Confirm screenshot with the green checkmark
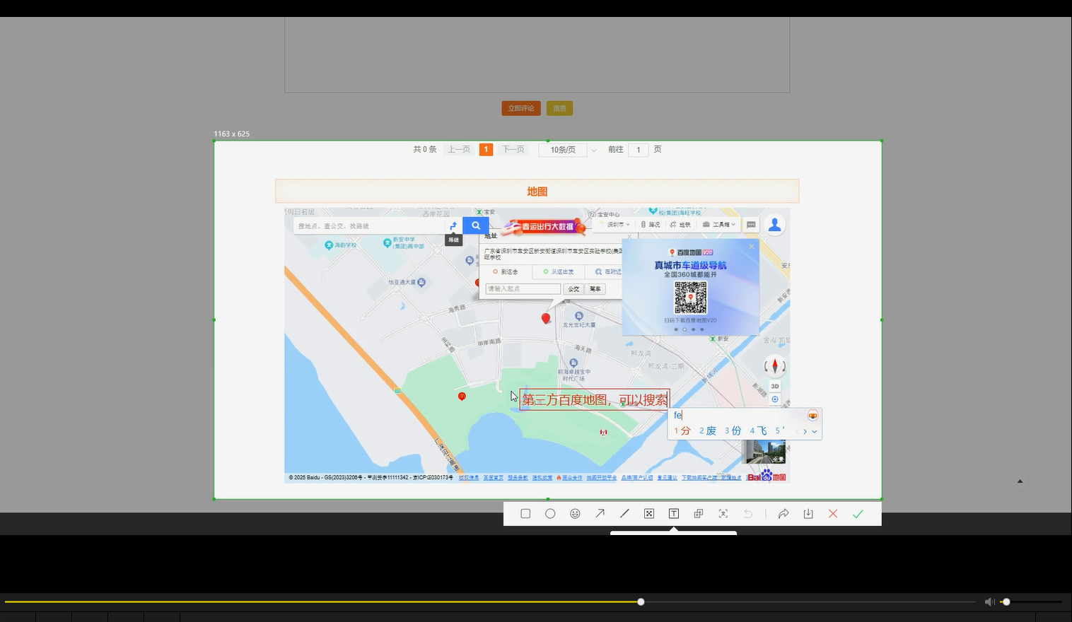 (858, 514)
